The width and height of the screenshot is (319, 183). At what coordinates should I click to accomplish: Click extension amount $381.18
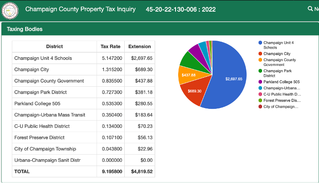tap(143, 92)
